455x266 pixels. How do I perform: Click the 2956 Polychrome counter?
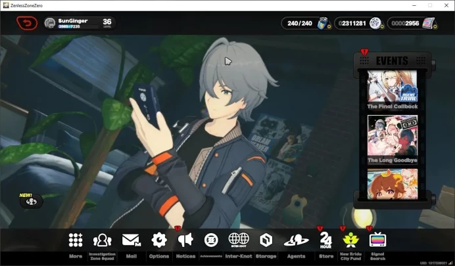(405, 23)
